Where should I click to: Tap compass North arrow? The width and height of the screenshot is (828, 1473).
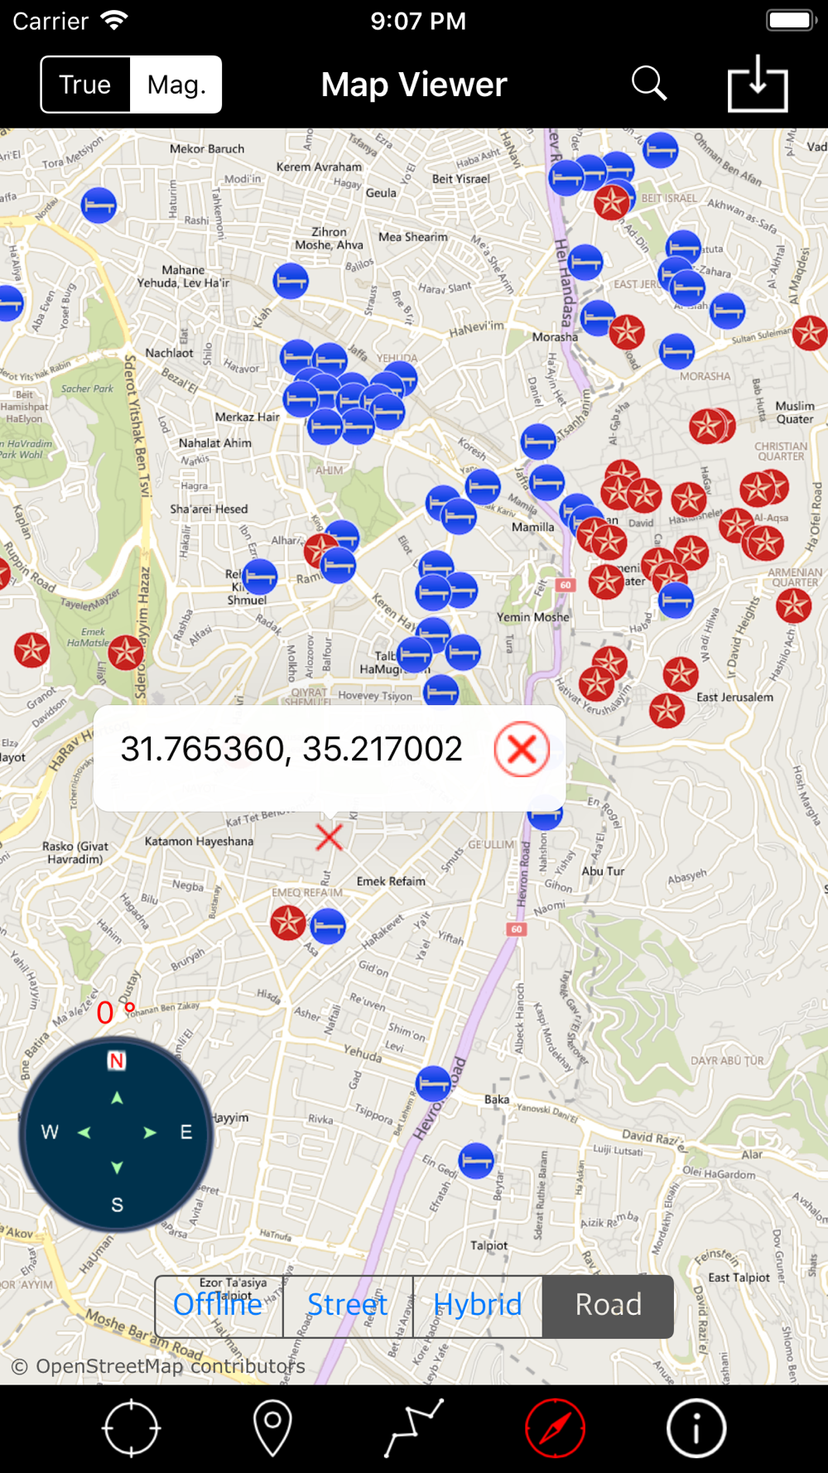click(x=117, y=1098)
